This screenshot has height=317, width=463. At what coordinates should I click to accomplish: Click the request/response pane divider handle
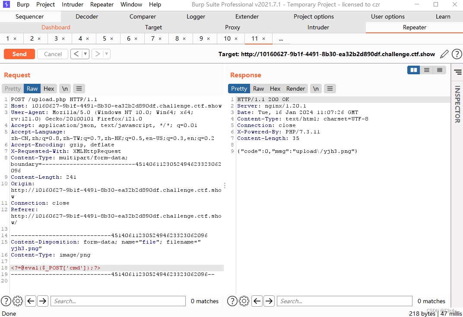pos(225,185)
